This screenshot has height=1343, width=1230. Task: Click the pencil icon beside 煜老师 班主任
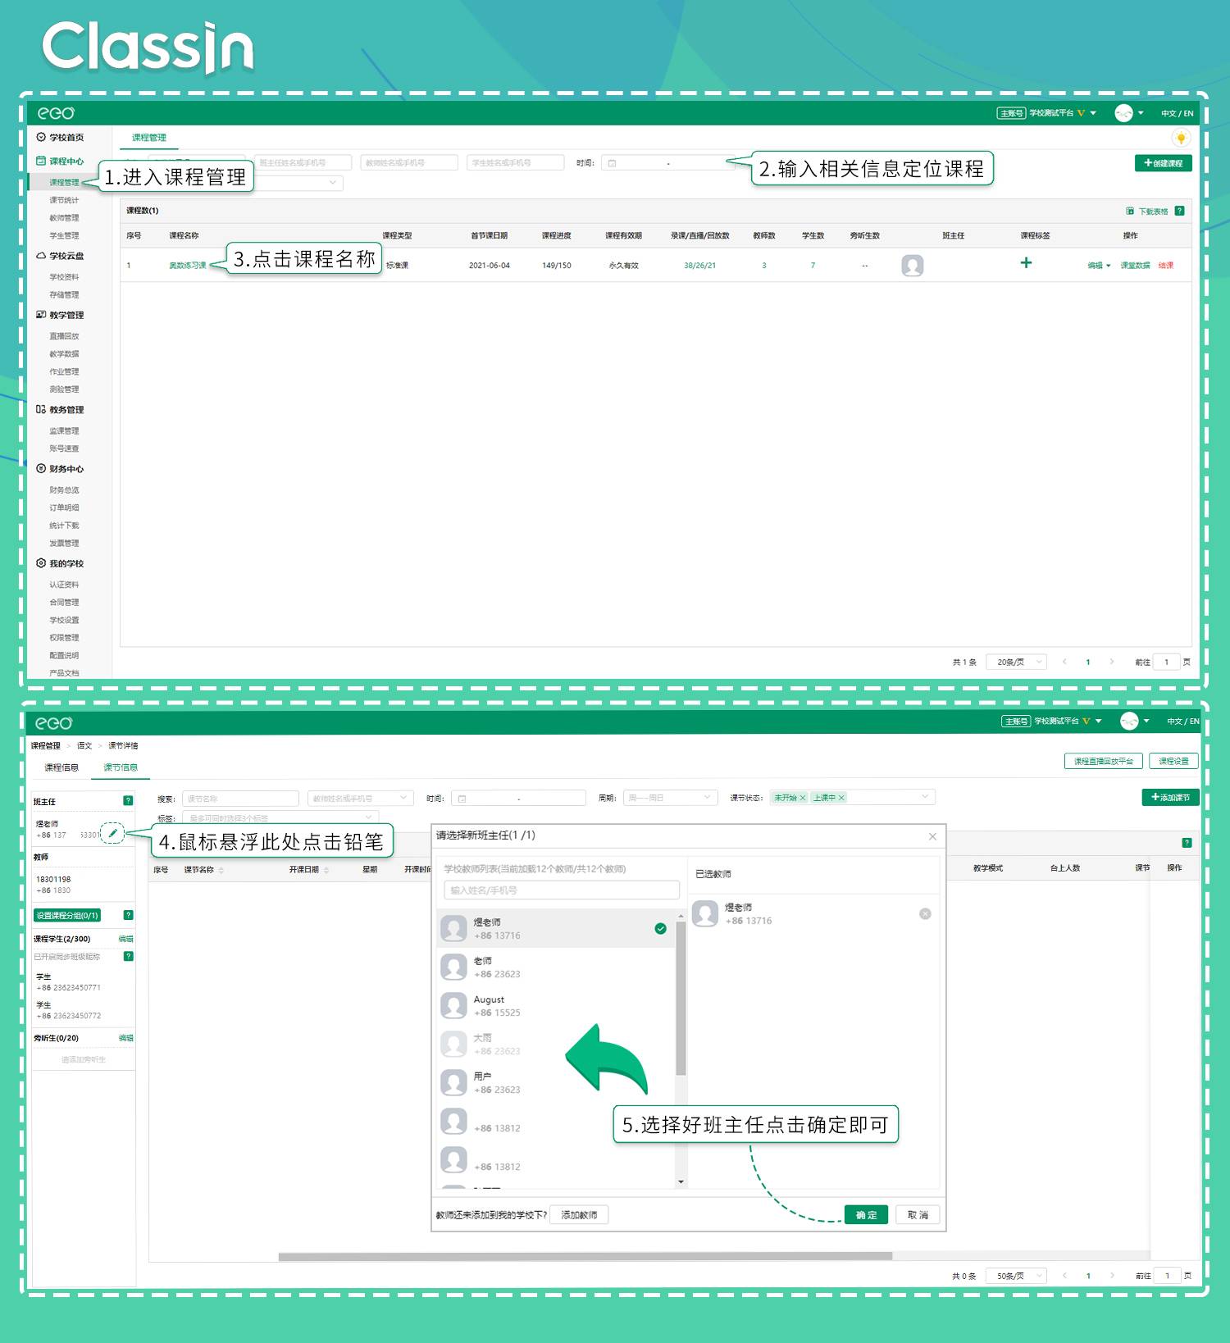click(x=113, y=833)
